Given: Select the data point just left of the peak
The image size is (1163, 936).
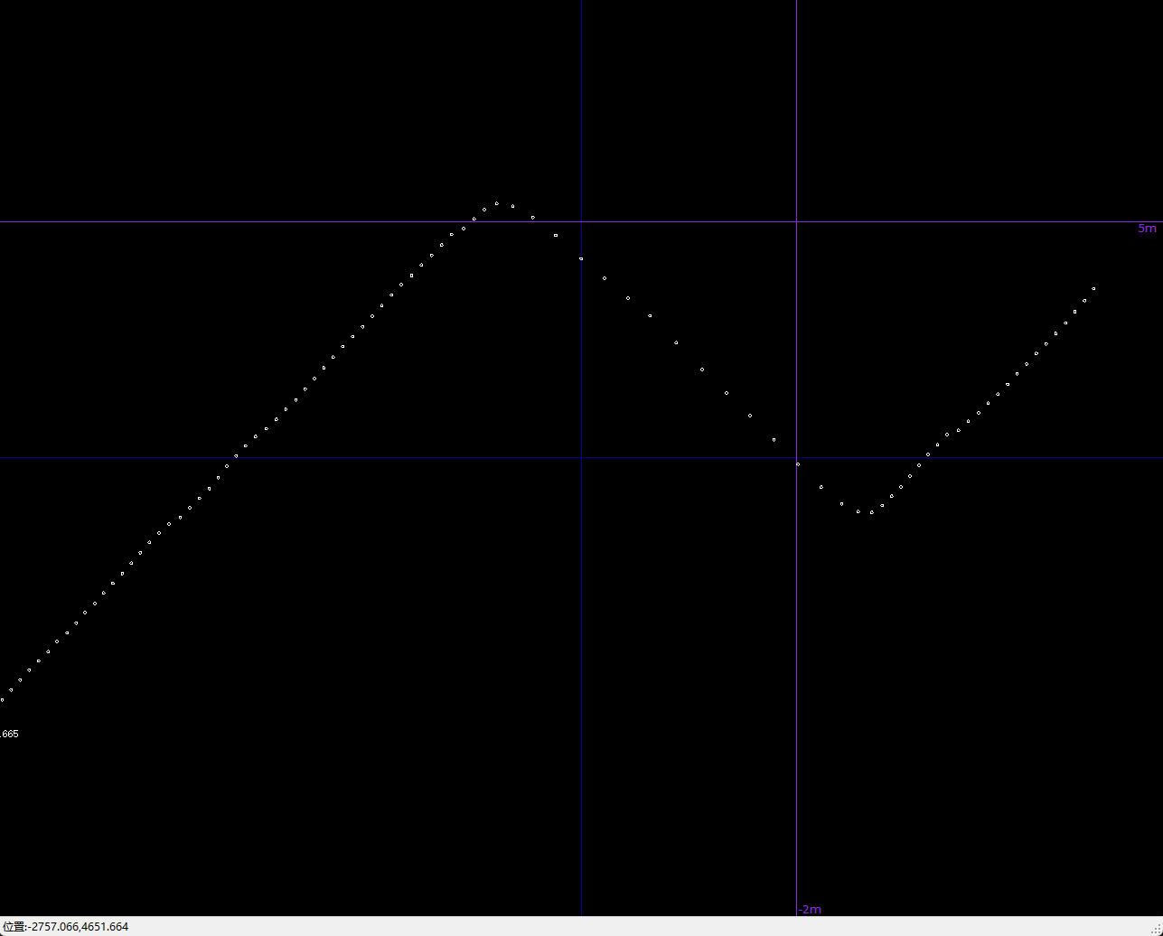Looking at the screenshot, I should (x=484, y=210).
